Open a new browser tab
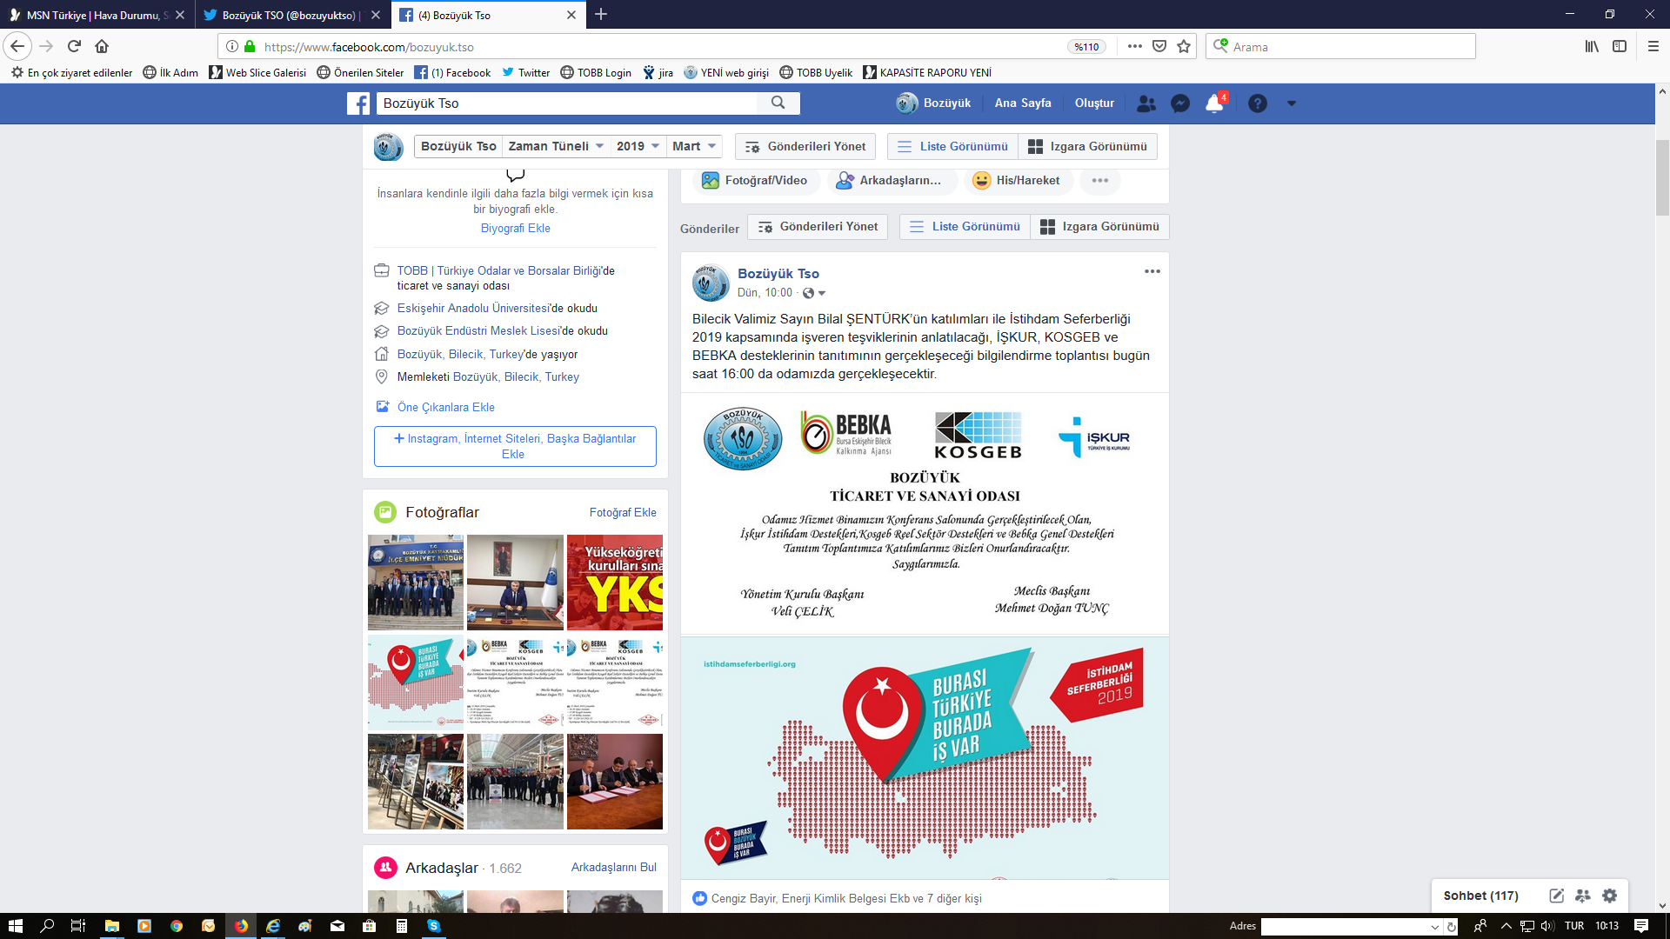The height and width of the screenshot is (939, 1670). pyautogui.click(x=601, y=14)
